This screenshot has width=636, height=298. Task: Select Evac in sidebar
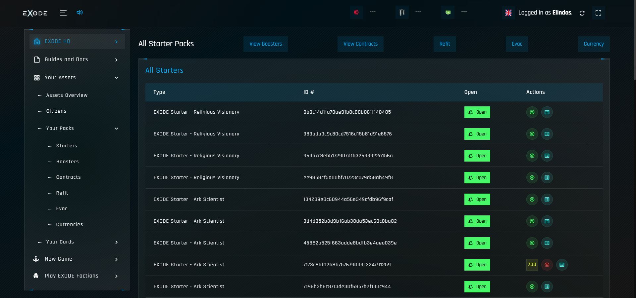62,208
